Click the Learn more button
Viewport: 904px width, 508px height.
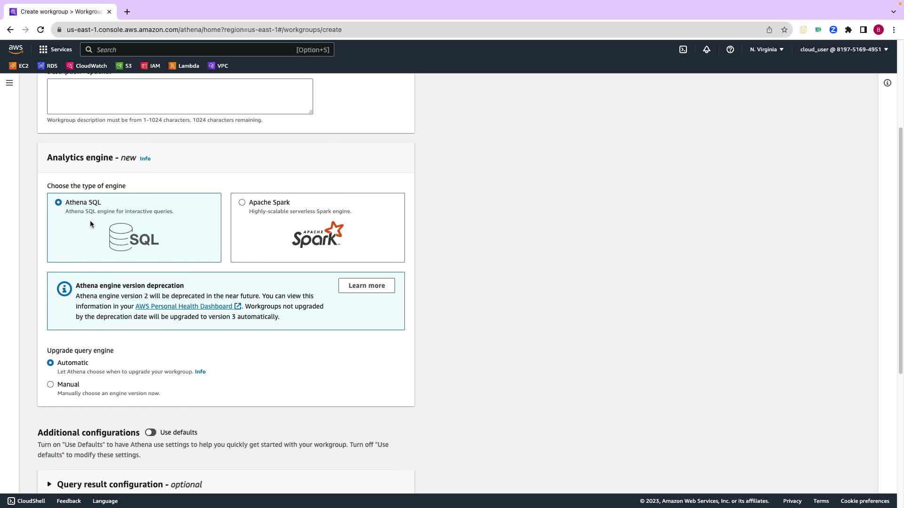[x=366, y=286]
